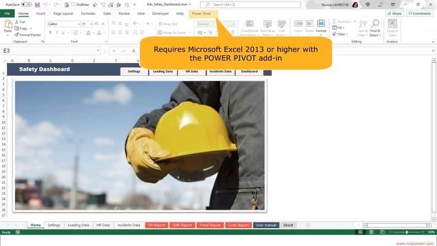Toggle Underline formatting

click(64, 33)
